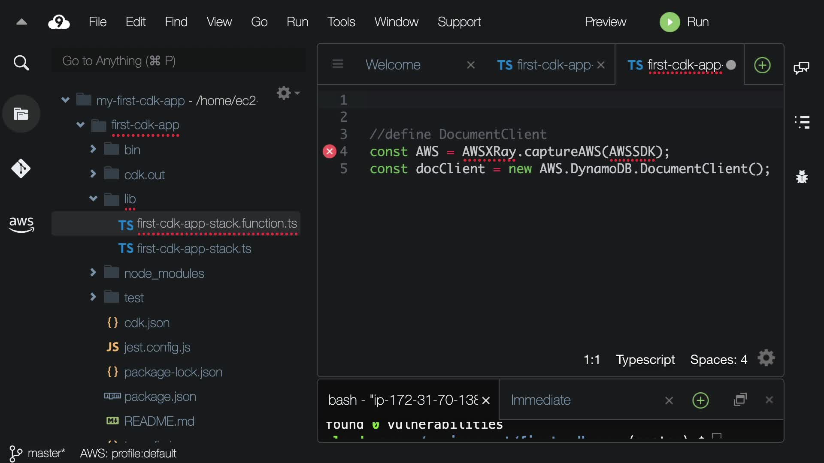Open the AWS Toolkit sidebar panel
This screenshot has width=824, height=463.
21,224
